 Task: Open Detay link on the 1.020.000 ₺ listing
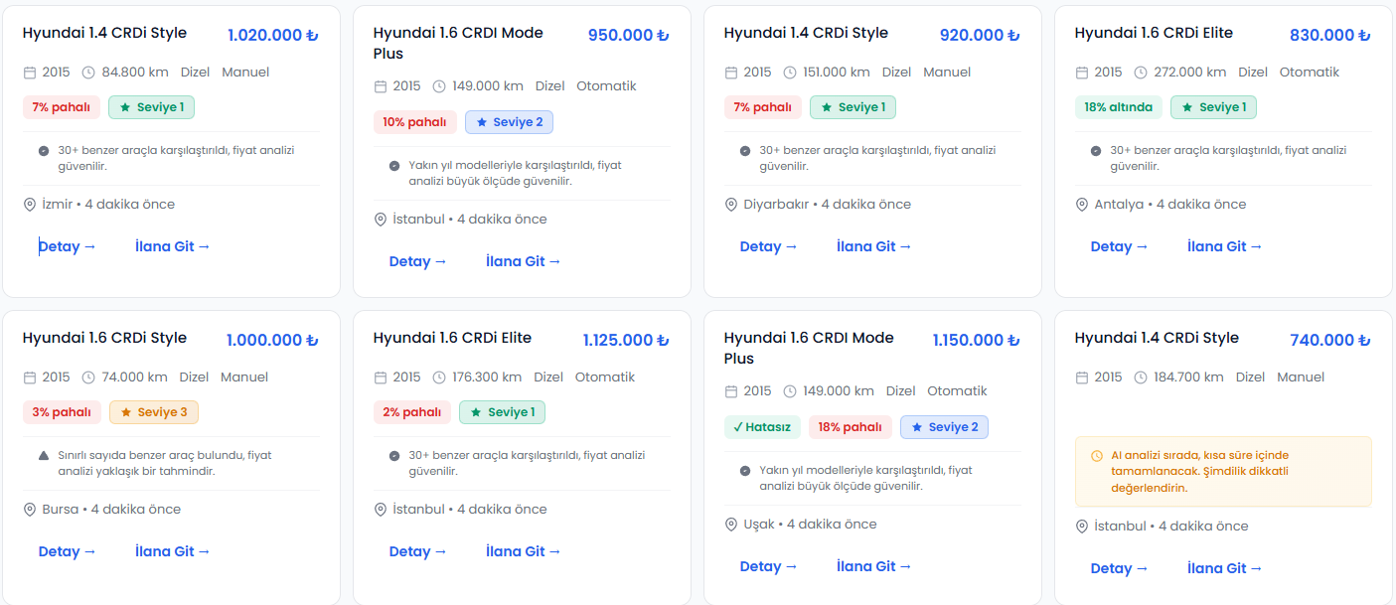(x=68, y=246)
